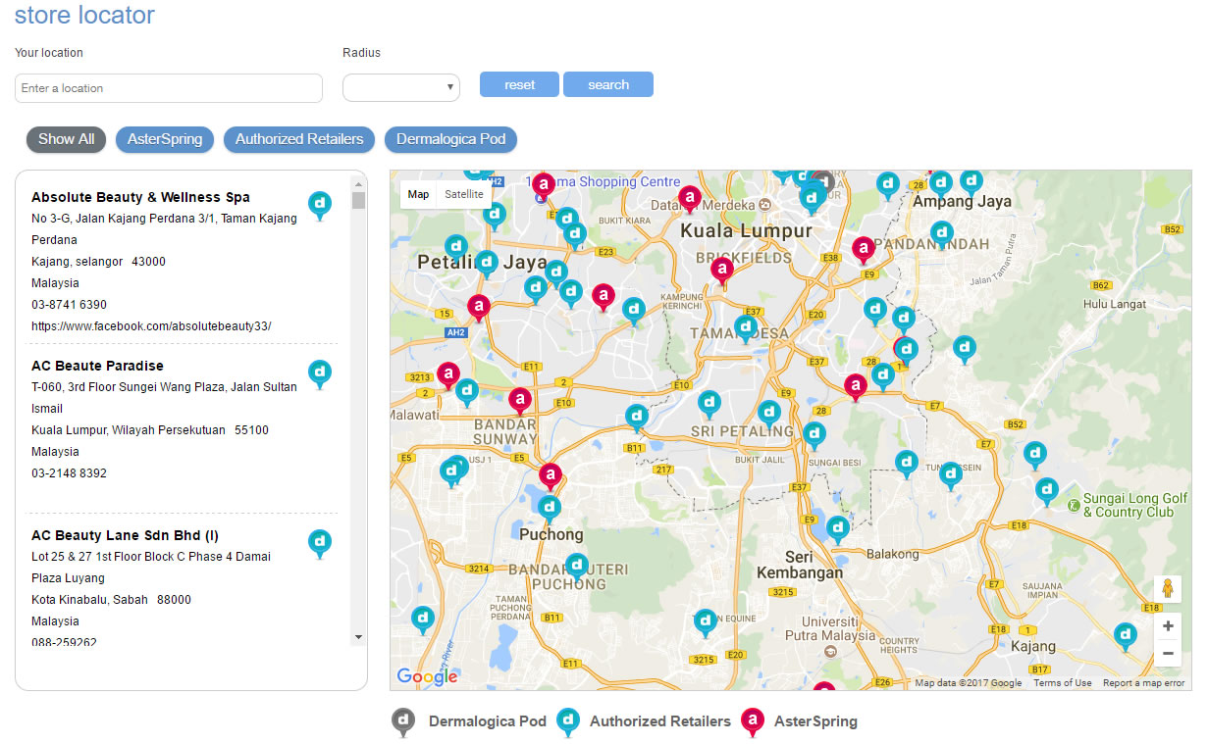Zoom in the map with plus
This screenshot has height=744, width=1208.
1168,626
